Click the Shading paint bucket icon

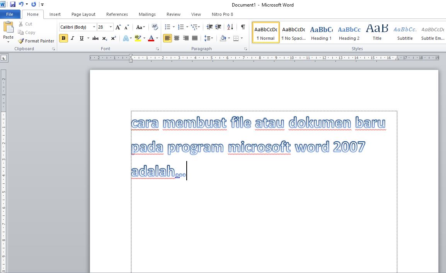pyautogui.click(x=223, y=38)
